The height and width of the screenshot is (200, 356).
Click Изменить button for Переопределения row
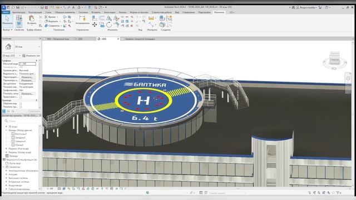tap(27, 77)
